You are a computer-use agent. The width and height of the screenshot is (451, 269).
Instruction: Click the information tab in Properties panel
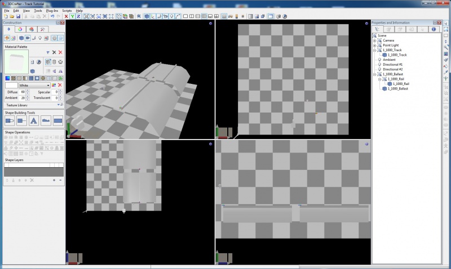(434, 29)
